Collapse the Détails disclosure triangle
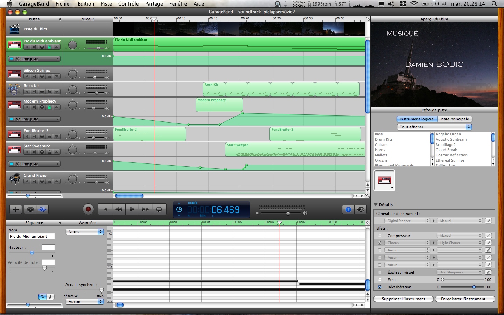Image resolution: width=504 pixels, height=315 pixels. pos(376,205)
